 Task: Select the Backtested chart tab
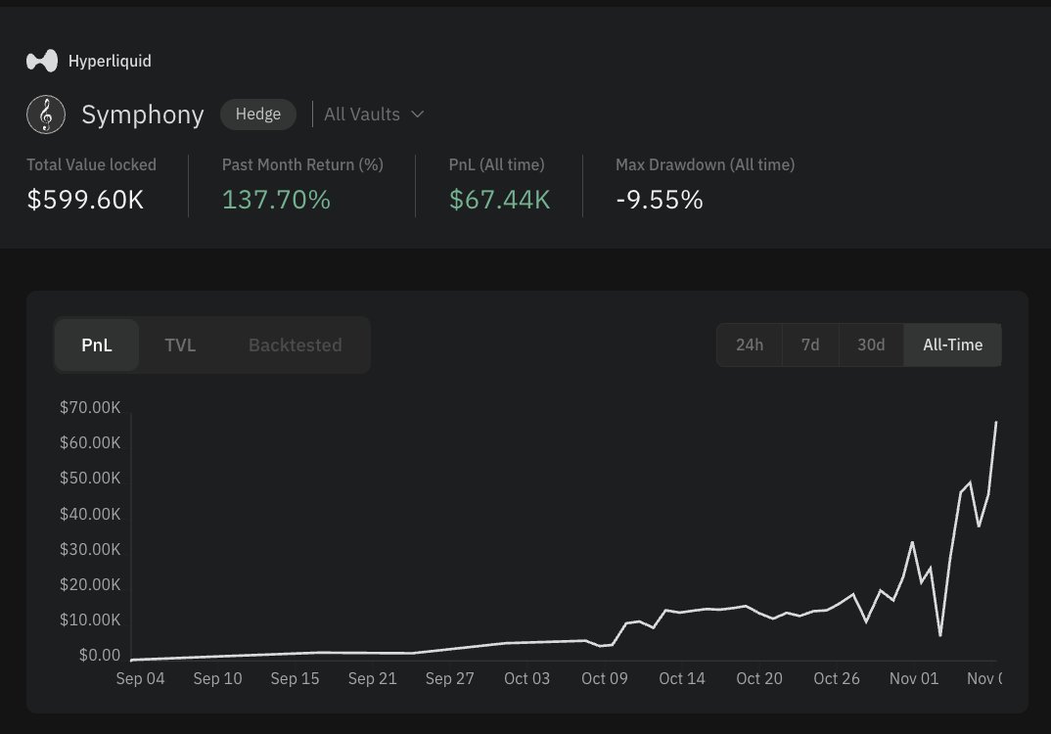click(295, 345)
